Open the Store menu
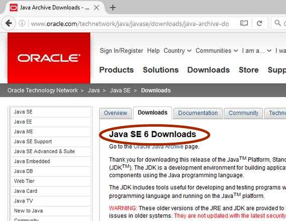286x221 pixels. [249, 70]
